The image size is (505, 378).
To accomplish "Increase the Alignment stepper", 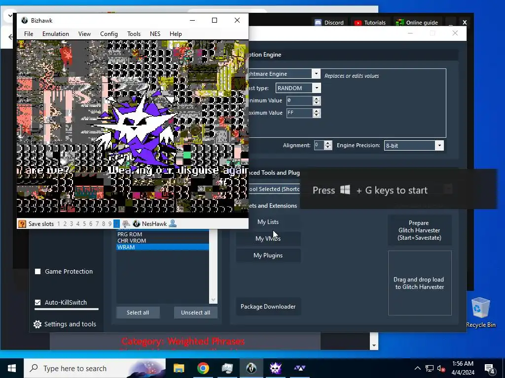I will pyautogui.click(x=328, y=143).
